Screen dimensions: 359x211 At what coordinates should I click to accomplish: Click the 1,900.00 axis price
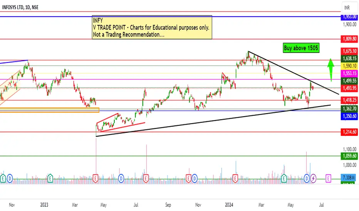pos(349,24)
